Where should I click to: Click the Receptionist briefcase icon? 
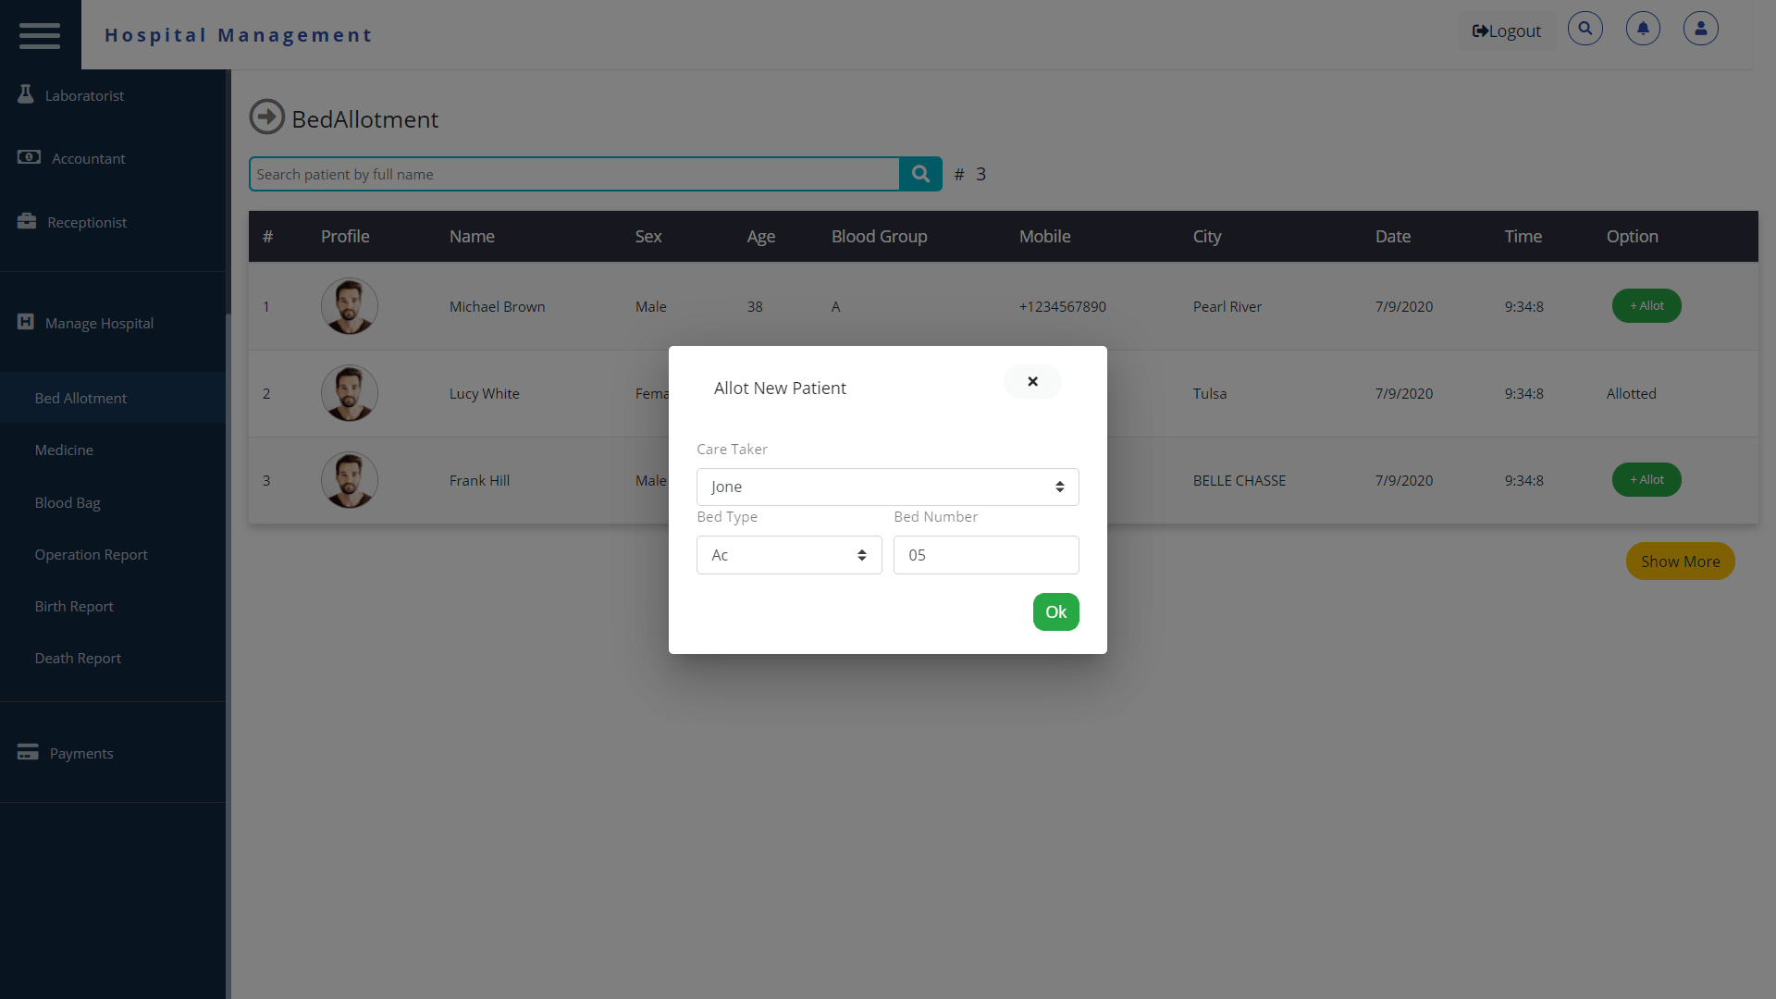click(x=27, y=221)
